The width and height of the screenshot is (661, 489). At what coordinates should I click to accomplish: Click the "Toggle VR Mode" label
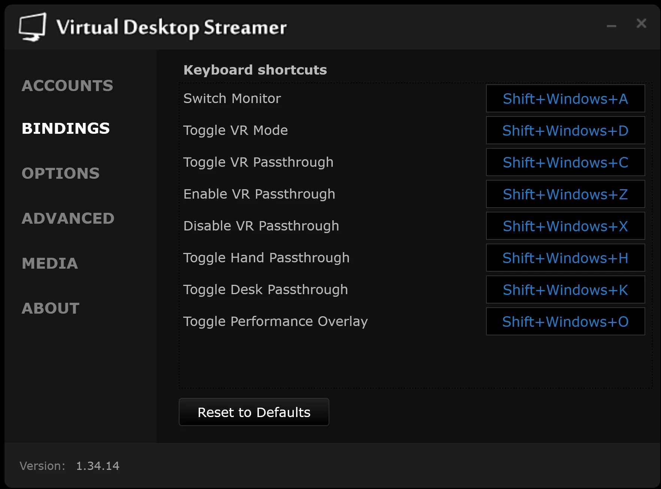coord(236,130)
